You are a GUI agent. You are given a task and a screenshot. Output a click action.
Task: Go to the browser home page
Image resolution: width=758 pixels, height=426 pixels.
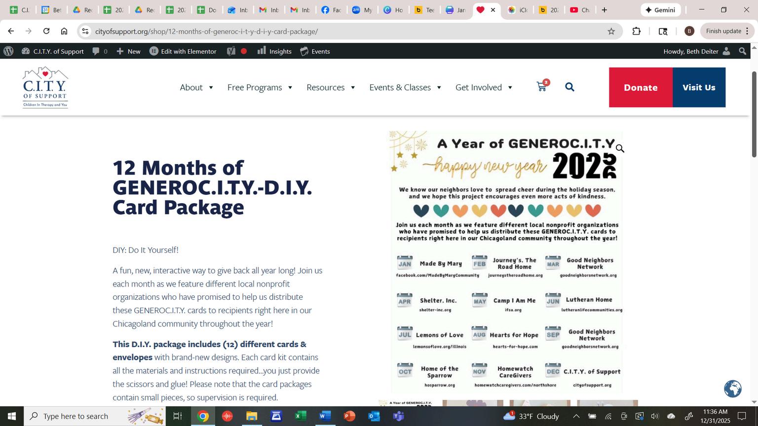pos(64,31)
